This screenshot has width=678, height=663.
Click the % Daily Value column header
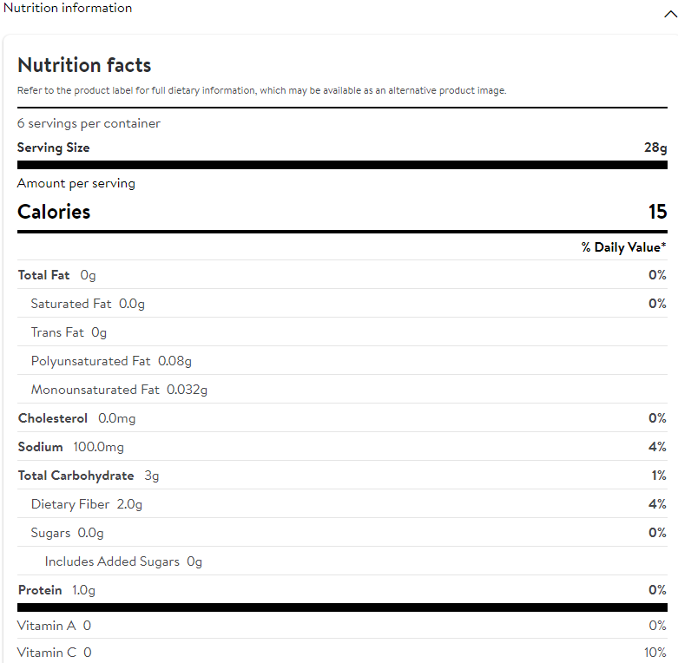coord(623,247)
